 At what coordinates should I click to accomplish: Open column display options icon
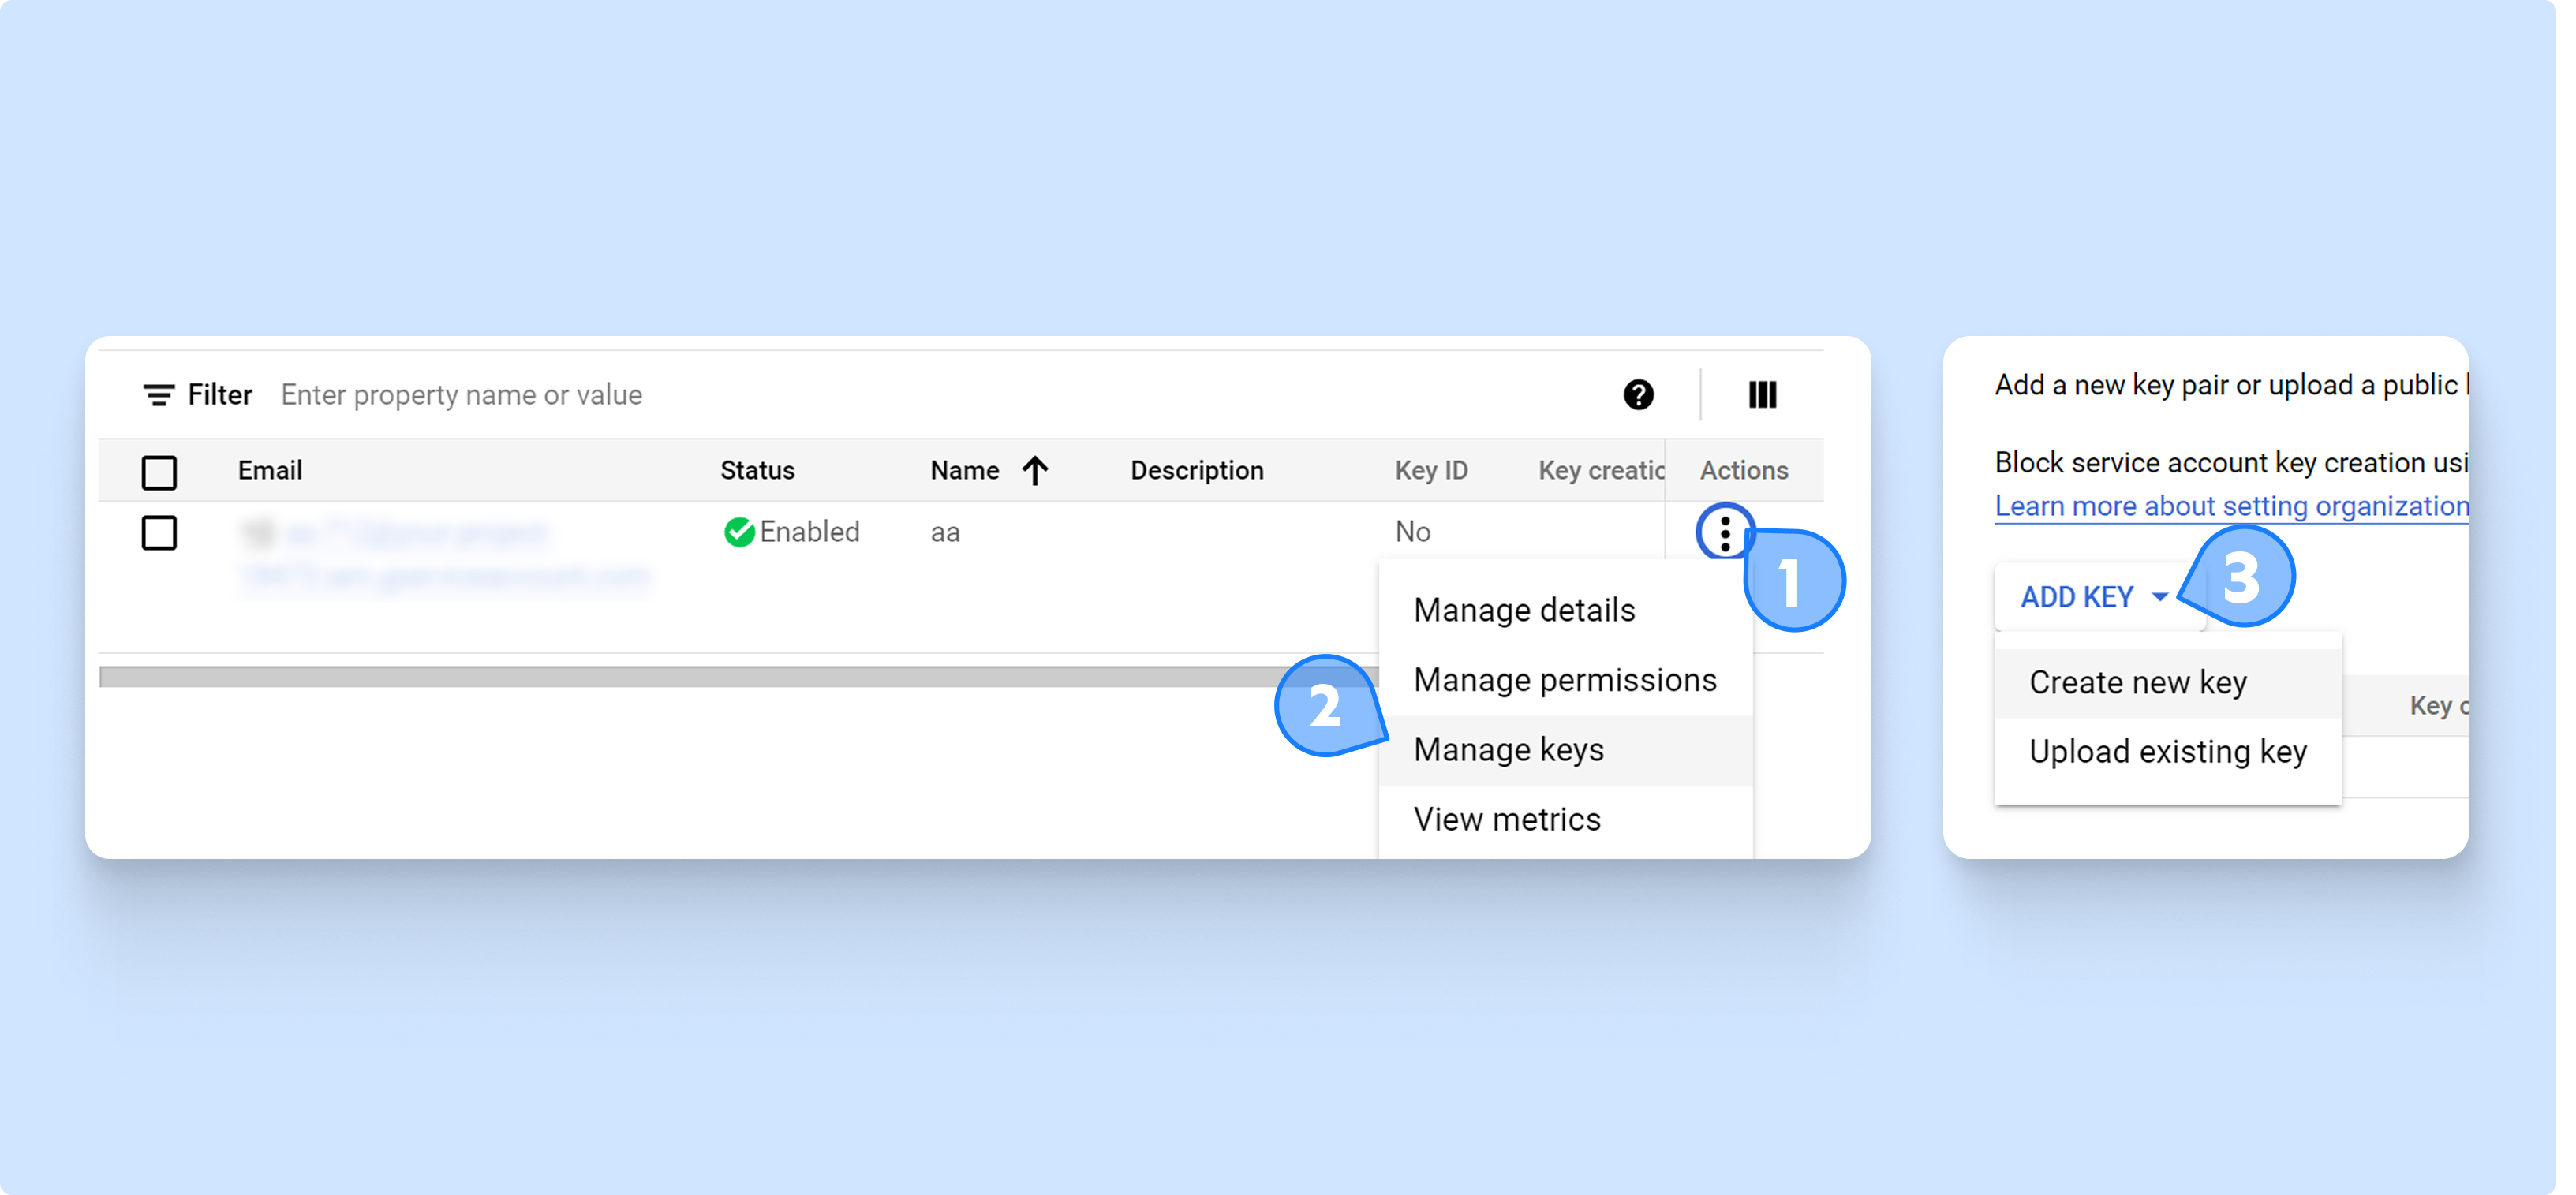1762,395
